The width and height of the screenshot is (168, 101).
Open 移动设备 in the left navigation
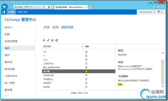[x=10, y=69]
